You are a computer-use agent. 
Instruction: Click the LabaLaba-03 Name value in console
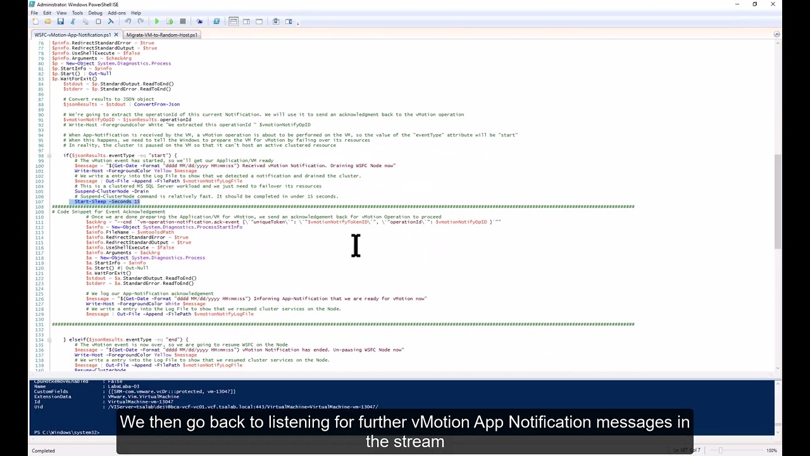pyautogui.click(x=123, y=386)
